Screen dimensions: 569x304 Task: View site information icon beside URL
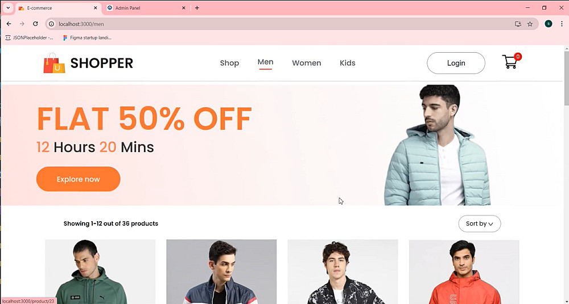[52, 24]
